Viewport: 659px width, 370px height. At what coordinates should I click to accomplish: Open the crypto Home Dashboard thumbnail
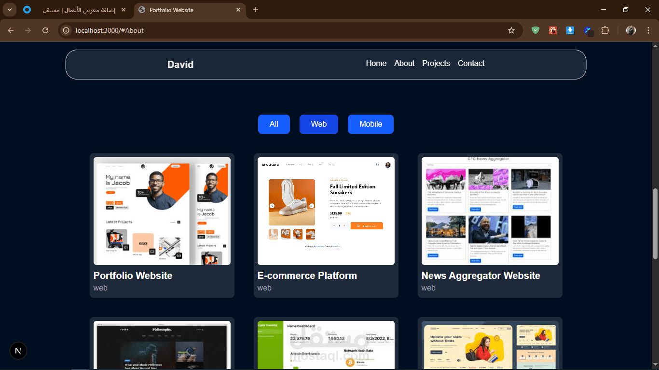coord(326,345)
